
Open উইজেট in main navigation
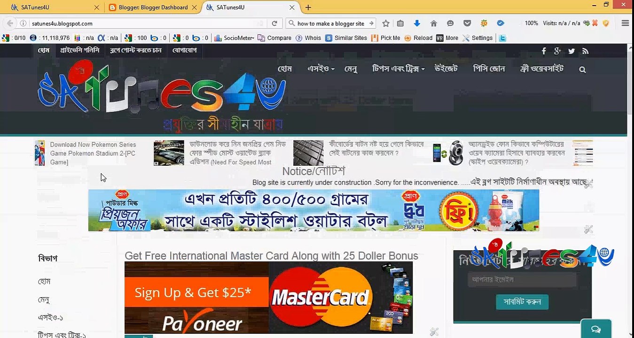point(446,69)
